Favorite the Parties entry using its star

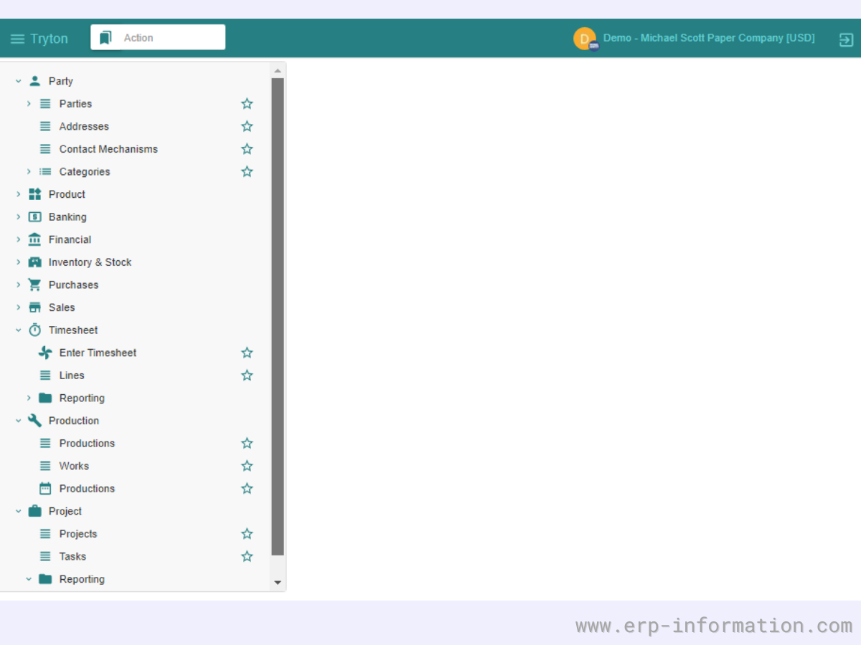[x=247, y=103]
